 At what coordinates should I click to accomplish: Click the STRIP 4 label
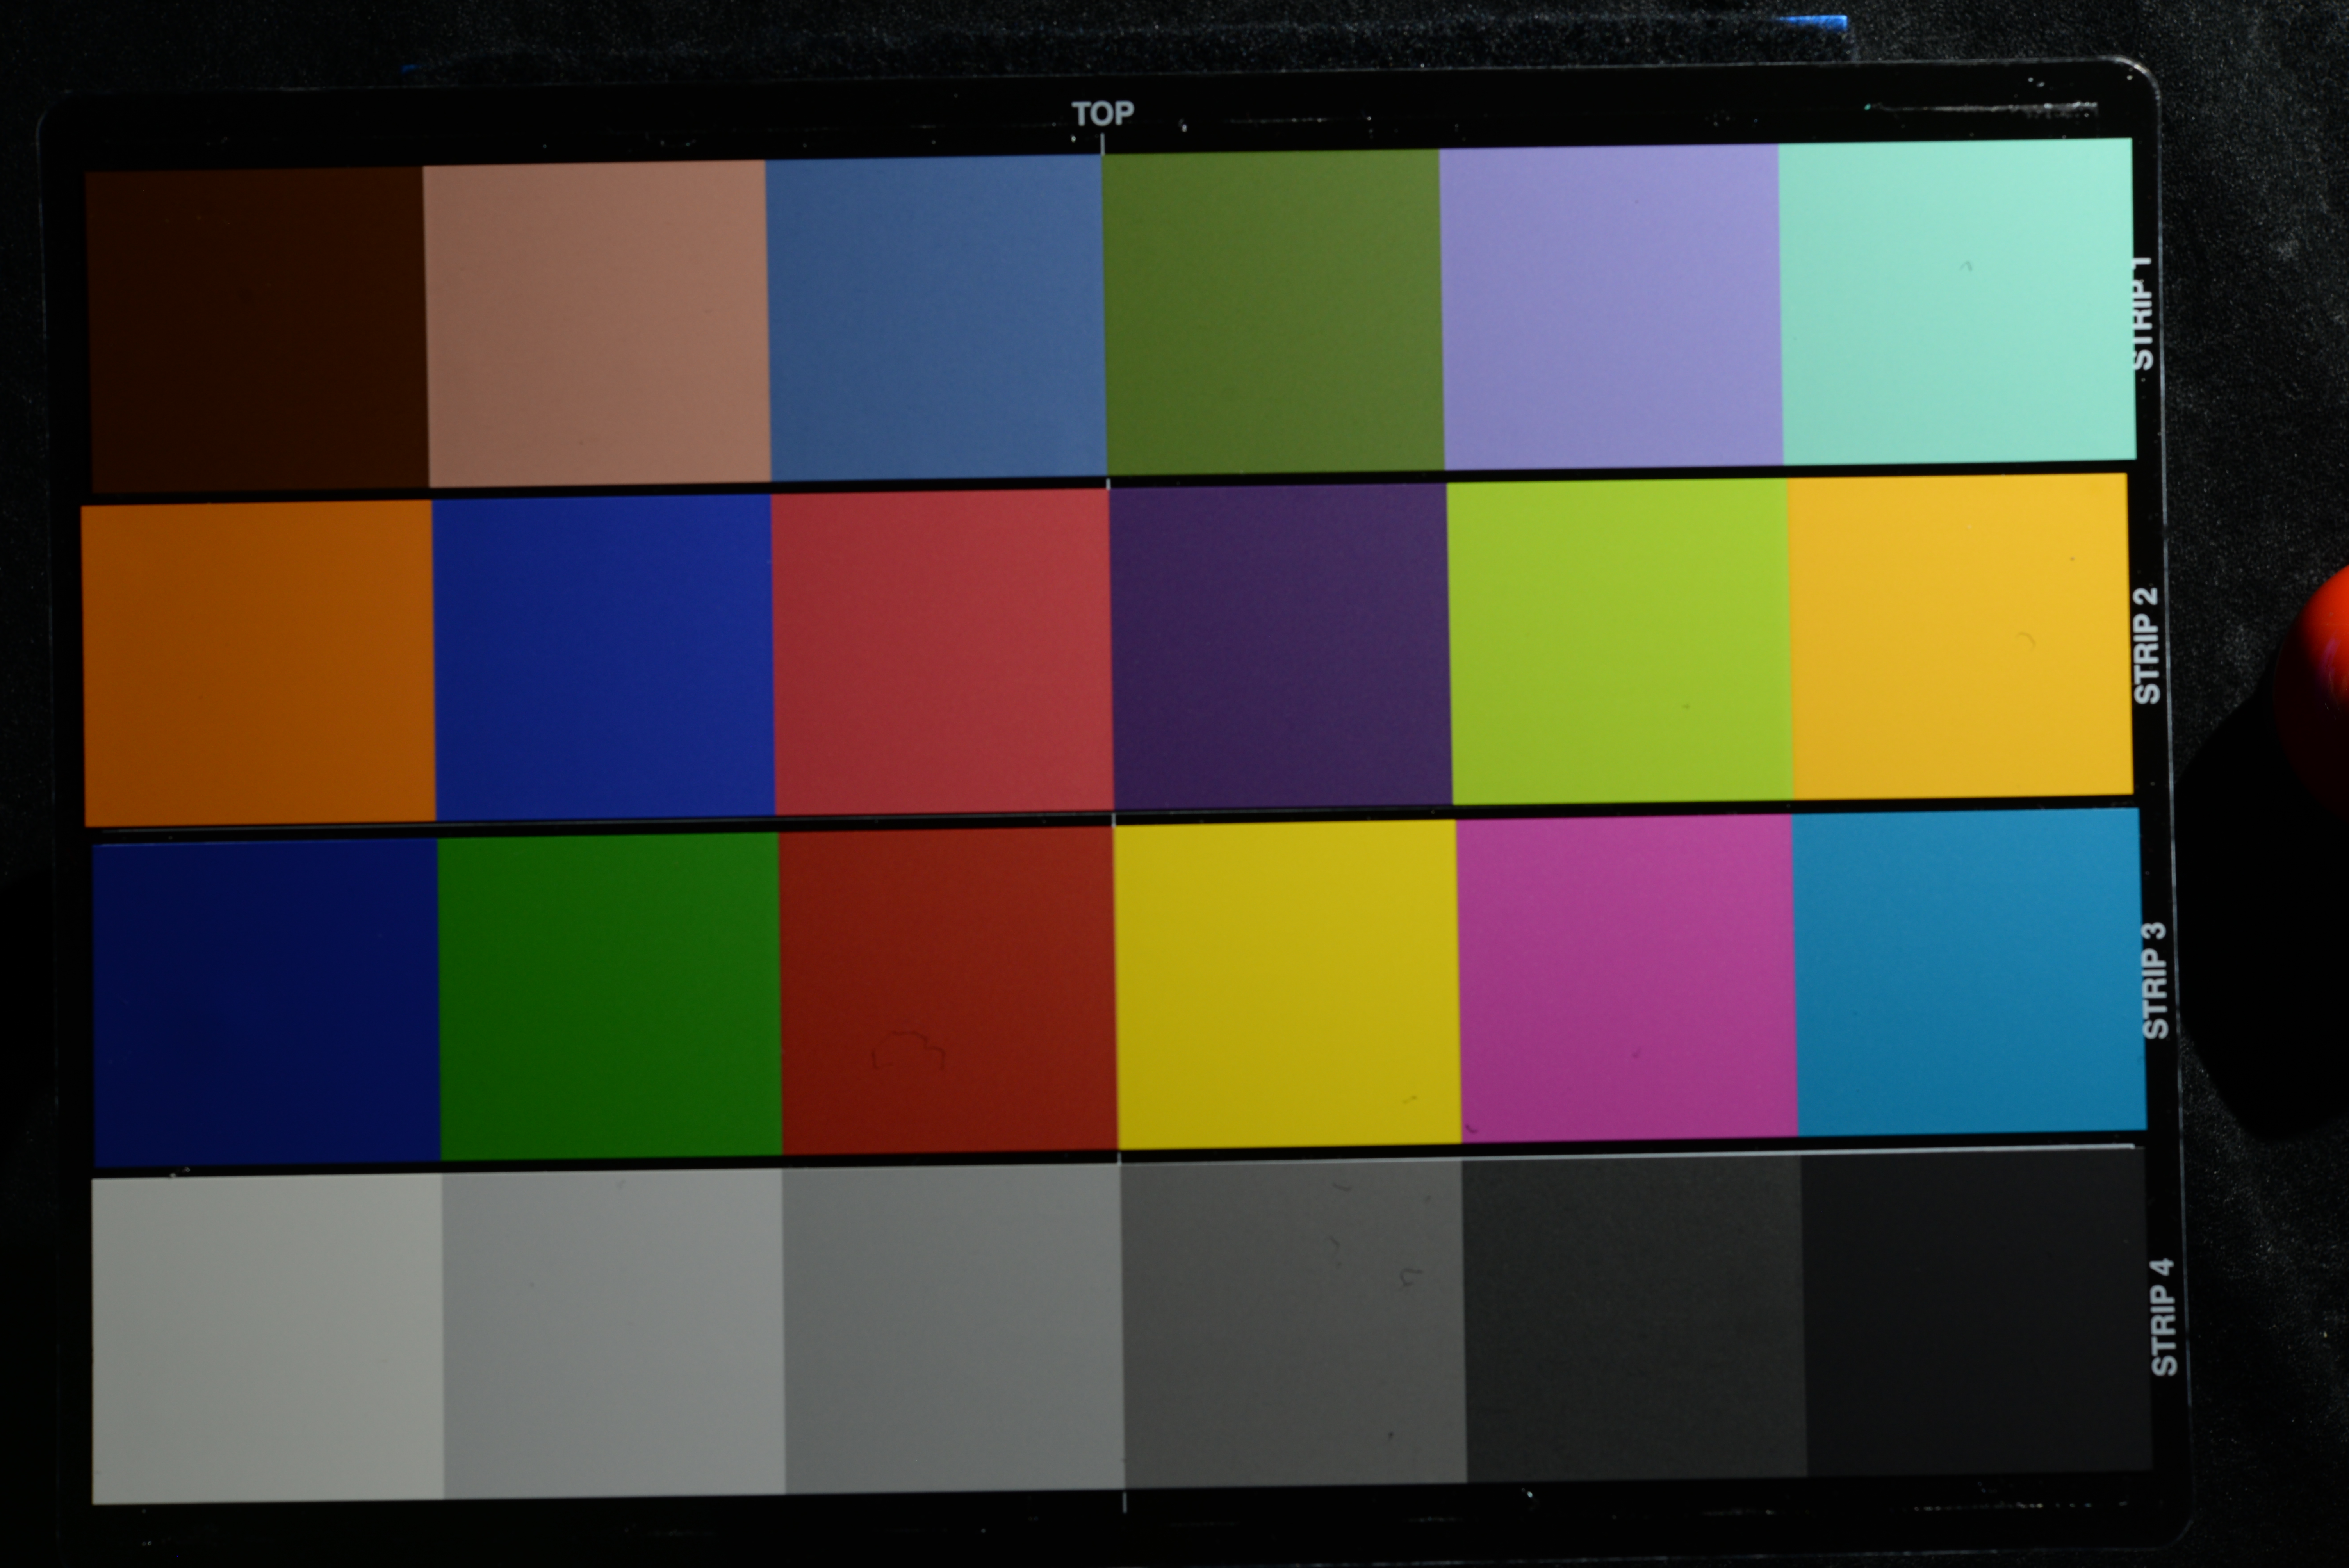[x=2163, y=1317]
